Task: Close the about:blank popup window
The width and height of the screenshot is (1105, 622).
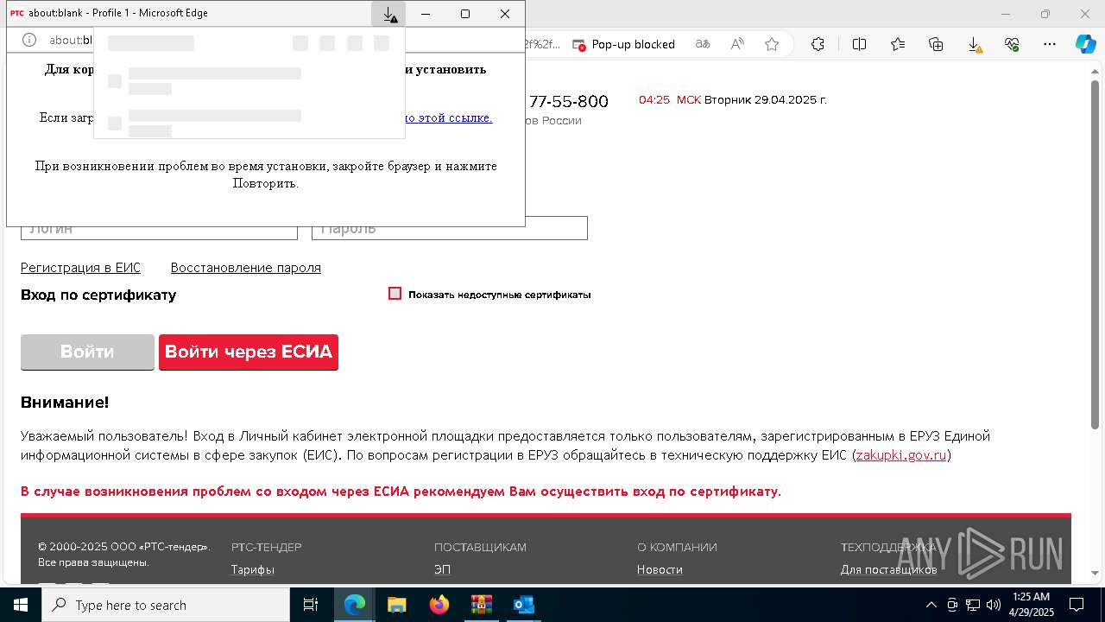Action: pos(505,14)
